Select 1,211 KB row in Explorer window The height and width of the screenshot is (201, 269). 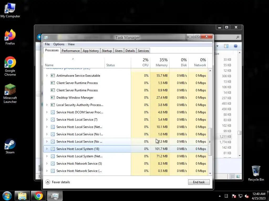coord(223,137)
